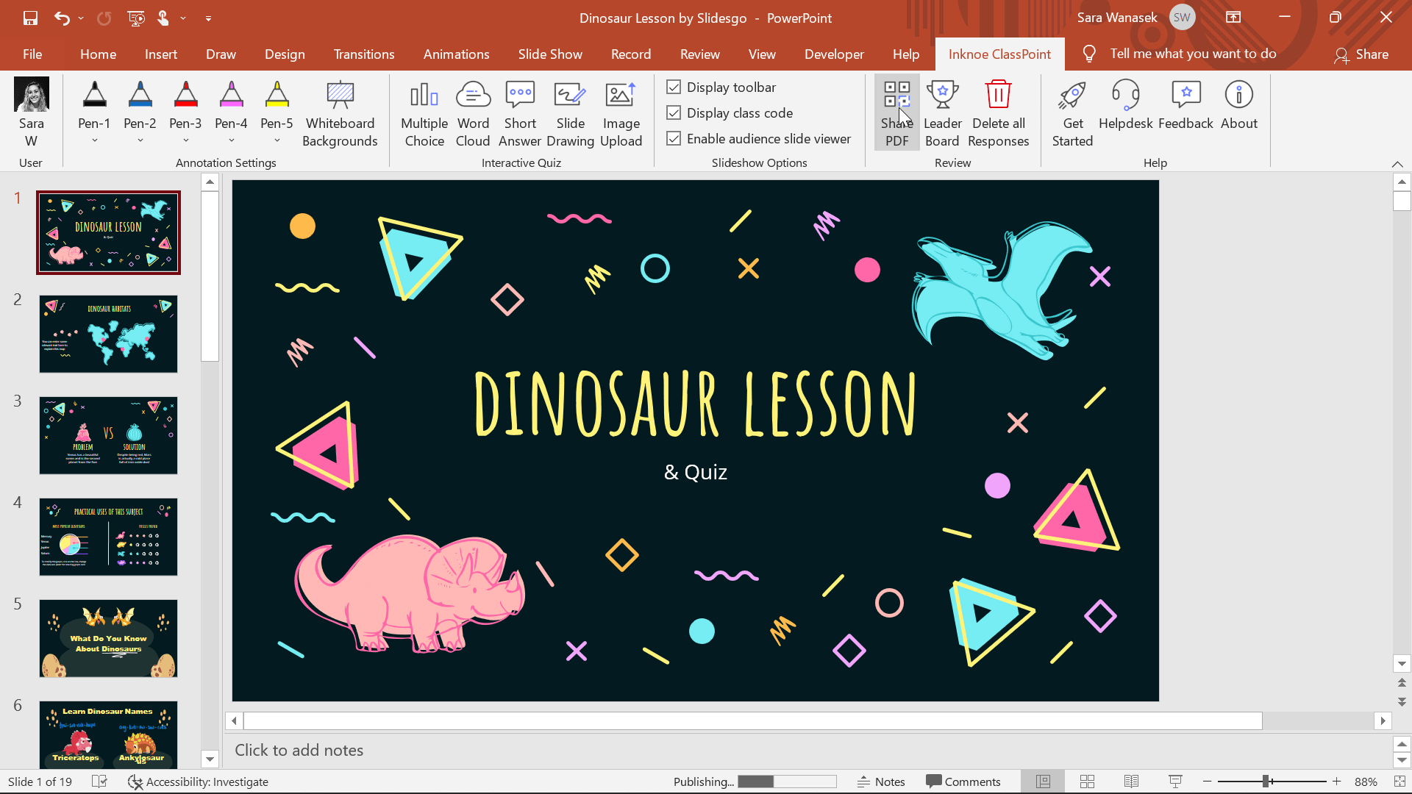The height and width of the screenshot is (794, 1412).
Task: Click the Publishing progress bar
Action: 787,782
